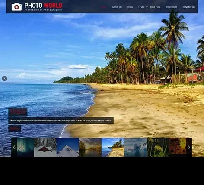Select the snowy red cabin thumbnail

(45, 147)
